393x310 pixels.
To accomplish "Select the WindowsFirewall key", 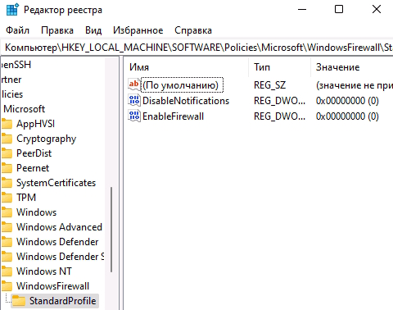I will coord(52,286).
